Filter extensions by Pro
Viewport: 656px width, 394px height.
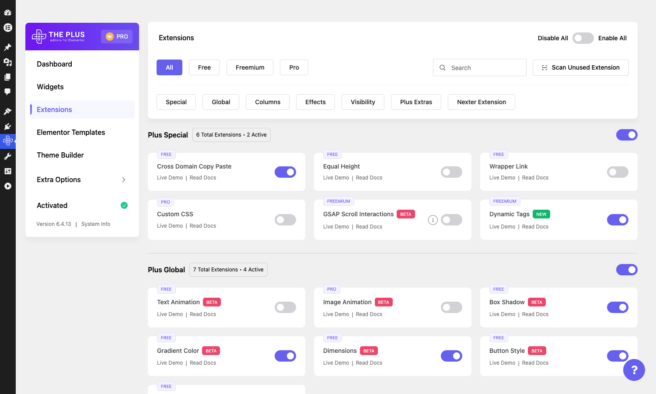[294, 67]
